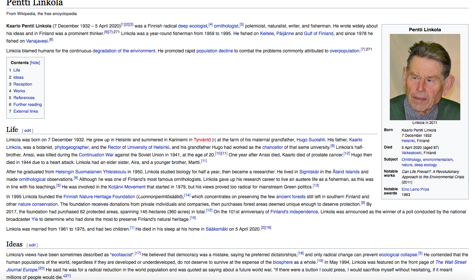The image size is (475, 280).
Task: Open the phytogeographer link
Action: pos(72,147)
